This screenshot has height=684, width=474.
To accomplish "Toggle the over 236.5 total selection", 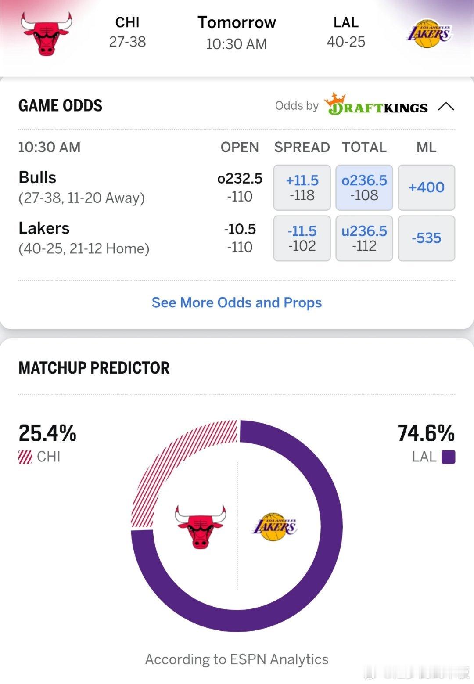I will coord(364,187).
